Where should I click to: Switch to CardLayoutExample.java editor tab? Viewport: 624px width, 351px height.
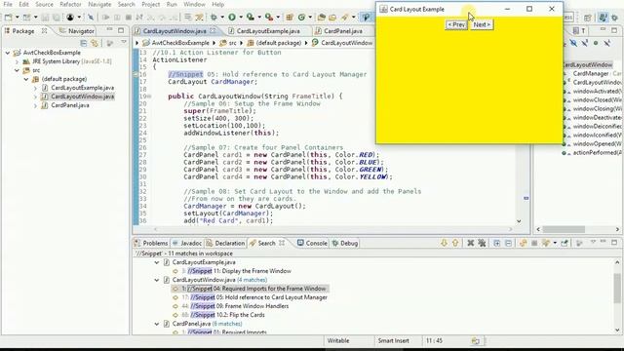point(268,30)
